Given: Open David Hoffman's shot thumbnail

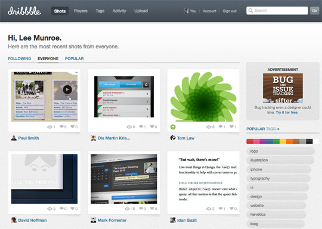Looking at the screenshot, I should coord(44,179).
